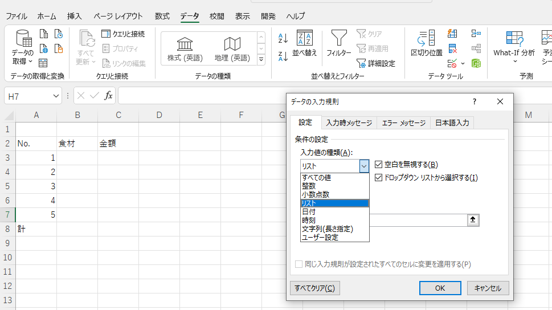Choose 文字列(長さ指定) from dropdown list
Image resolution: width=552 pixels, height=310 pixels.
(x=334, y=229)
